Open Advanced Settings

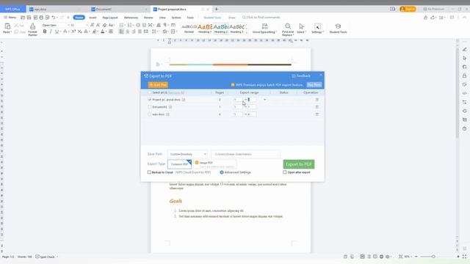click(x=235, y=172)
